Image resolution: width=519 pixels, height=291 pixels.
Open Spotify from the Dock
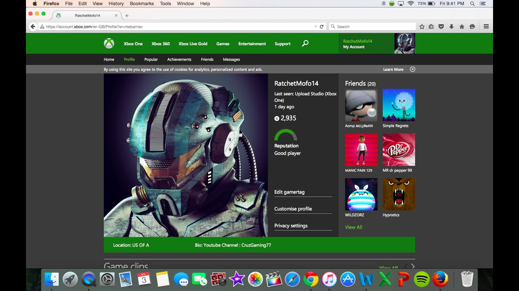(x=422, y=279)
